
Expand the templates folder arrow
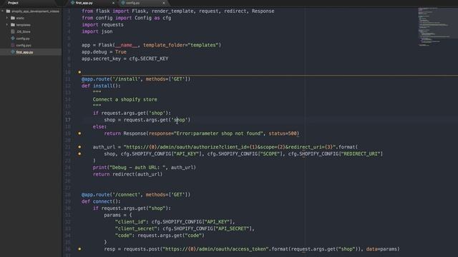point(7,25)
